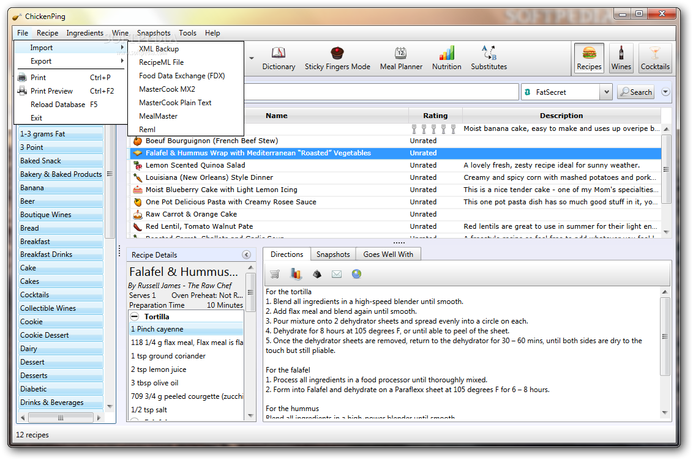Choose MealMaster import option
The image size is (693, 460).
click(185, 116)
